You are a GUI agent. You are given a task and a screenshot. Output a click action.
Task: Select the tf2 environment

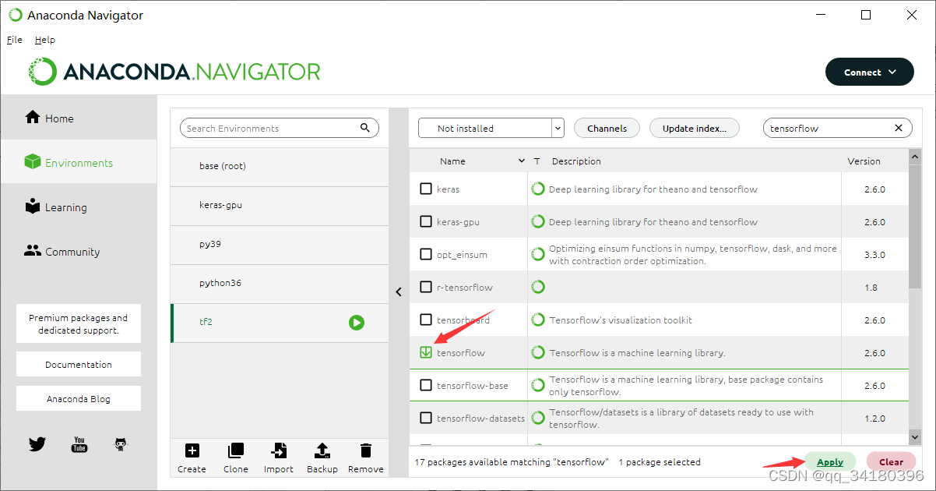coord(280,322)
